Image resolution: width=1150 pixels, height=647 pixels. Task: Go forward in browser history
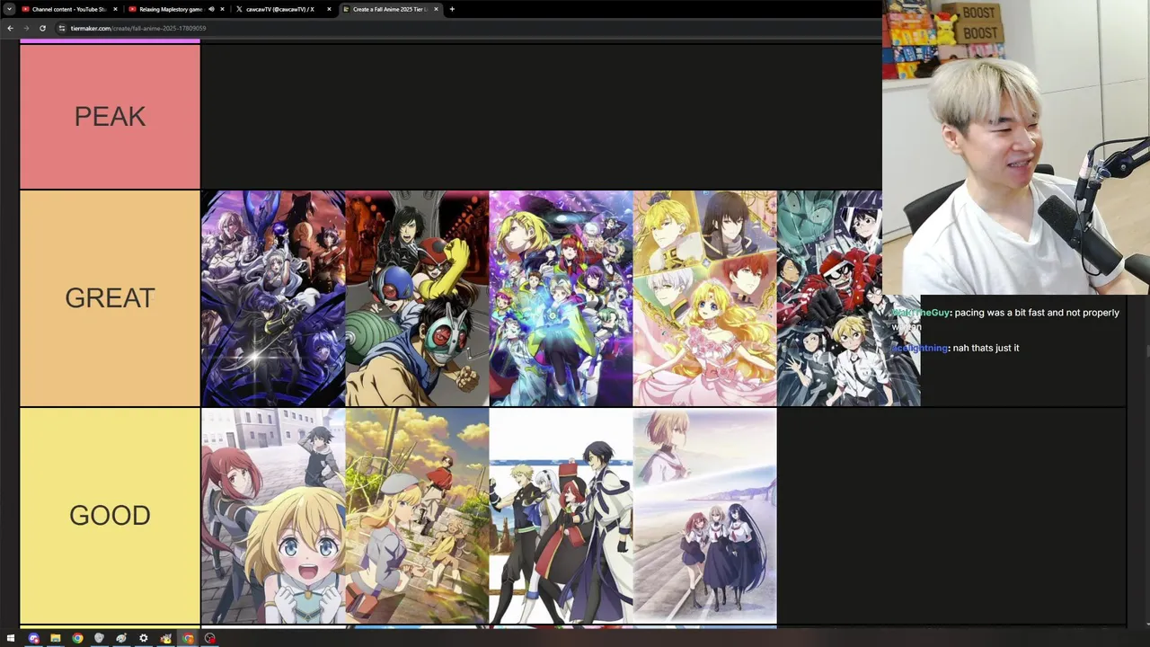pyautogui.click(x=26, y=28)
